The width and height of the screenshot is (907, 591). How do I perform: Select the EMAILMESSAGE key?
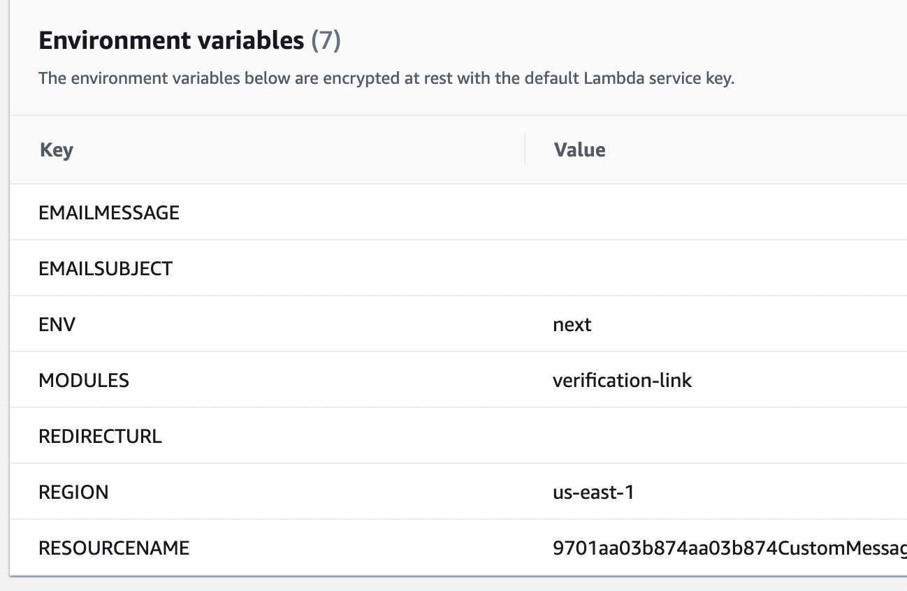point(109,212)
